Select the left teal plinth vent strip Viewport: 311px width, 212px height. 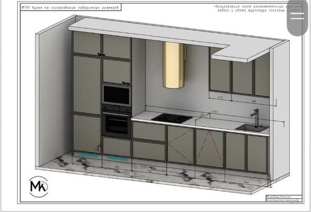[88, 155]
